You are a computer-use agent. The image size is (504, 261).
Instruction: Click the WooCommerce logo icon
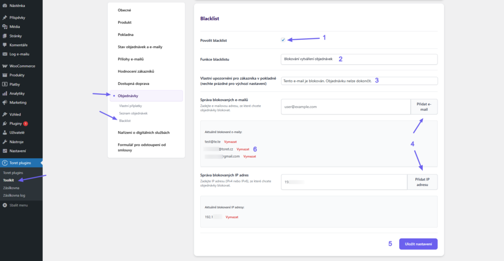(5, 66)
